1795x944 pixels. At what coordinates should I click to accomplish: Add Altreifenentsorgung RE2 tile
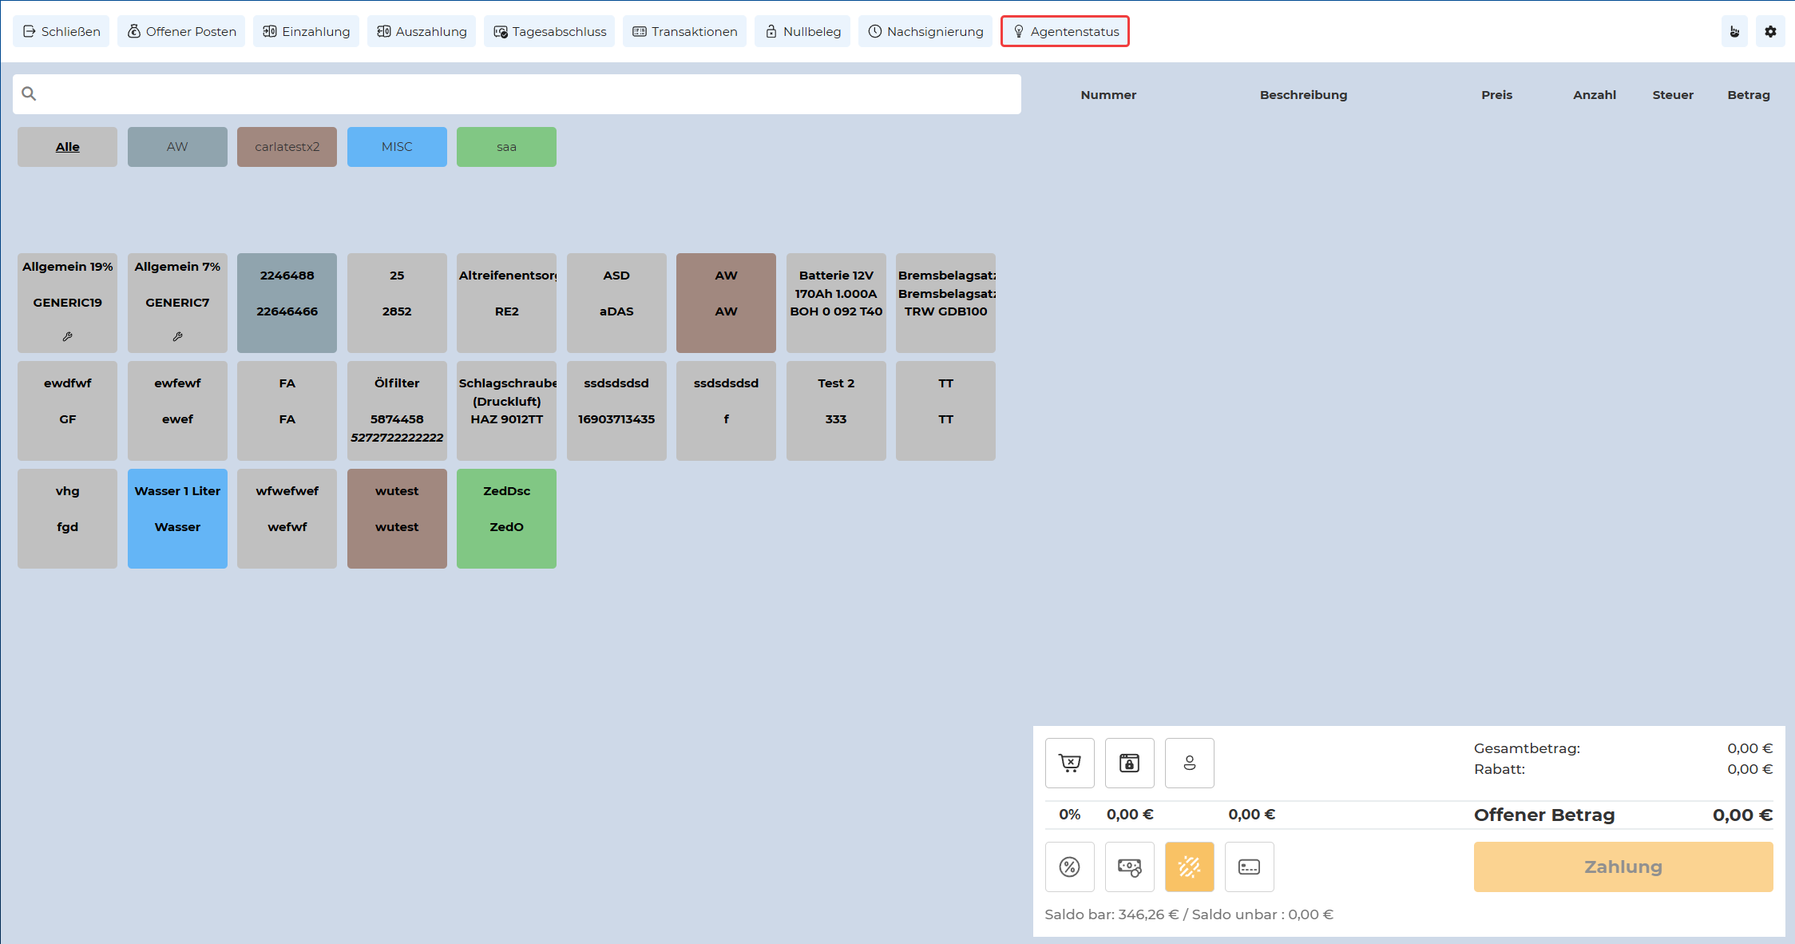(x=506, y=303)
